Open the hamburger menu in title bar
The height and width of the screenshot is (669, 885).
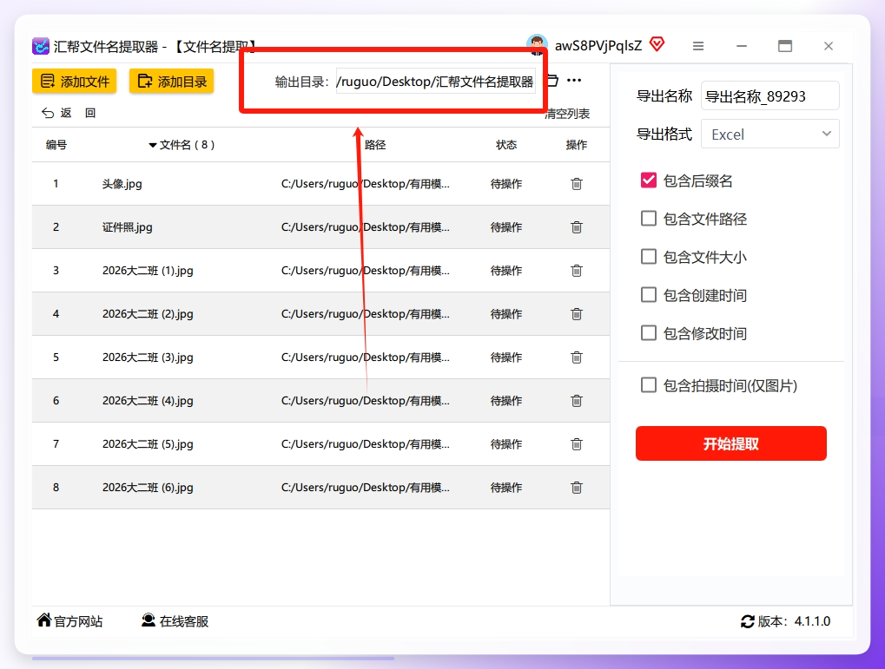click(x=698, y=46)
